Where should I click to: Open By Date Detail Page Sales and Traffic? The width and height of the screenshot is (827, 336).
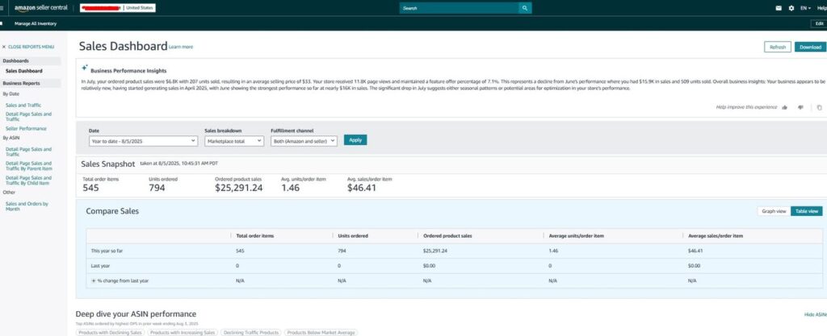click(x=28, y=116)
